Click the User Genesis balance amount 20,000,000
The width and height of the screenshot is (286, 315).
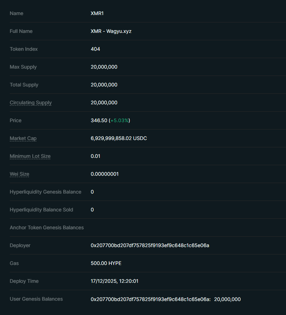tap(227, 299)
